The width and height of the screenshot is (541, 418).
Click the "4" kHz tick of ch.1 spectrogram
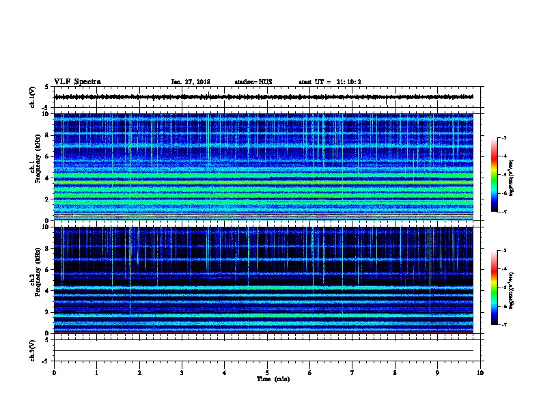pos(47,178)
